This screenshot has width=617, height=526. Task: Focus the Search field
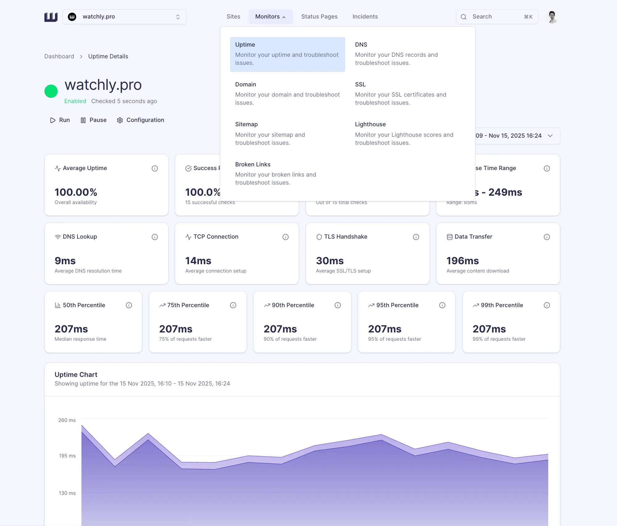pos(497,17)
